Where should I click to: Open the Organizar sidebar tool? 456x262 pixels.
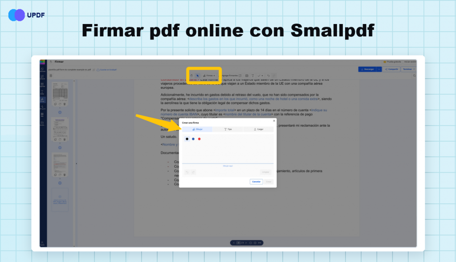pyautogui.click(x=42, y=85)
